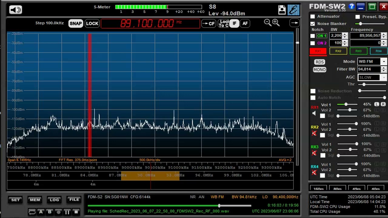Enable the Noise Reduction checkbox
388x218 pixels.
pos(313,91)
